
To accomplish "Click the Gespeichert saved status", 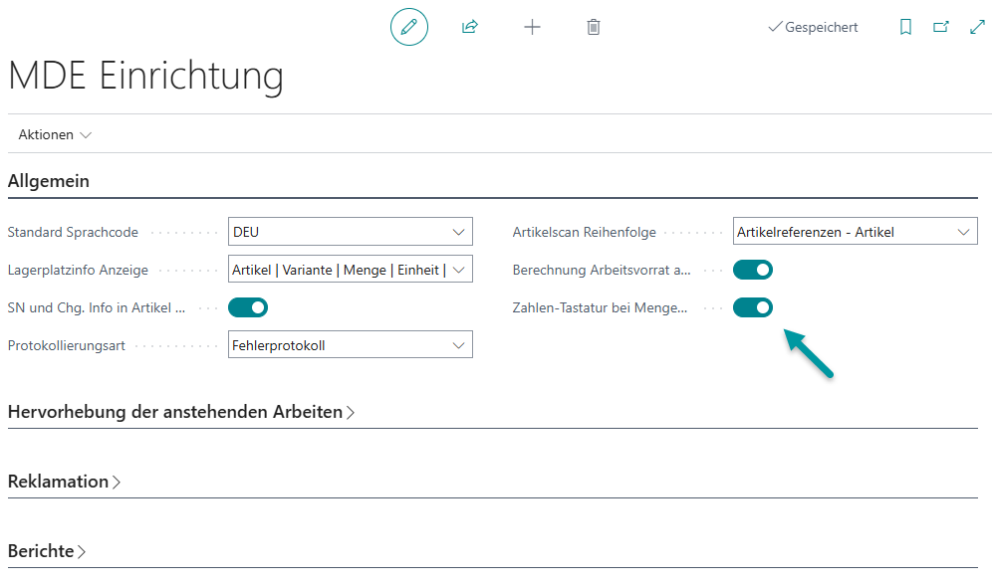I will [813, 27].
